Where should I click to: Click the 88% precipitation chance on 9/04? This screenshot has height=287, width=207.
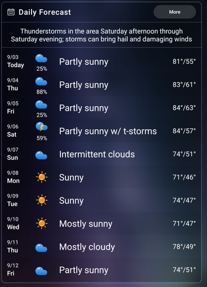[x=42, y=92]
